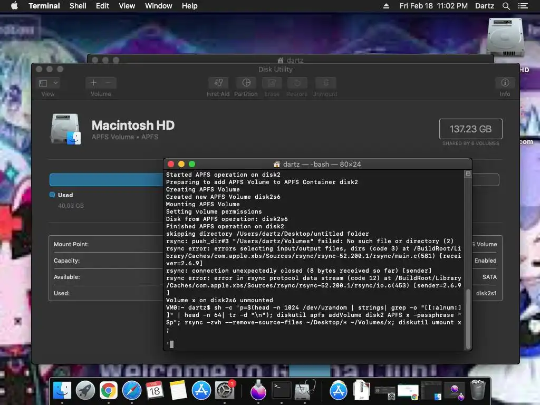
Task: Open the date and time display
Action: pyautogui.click(x=433, y=6)
